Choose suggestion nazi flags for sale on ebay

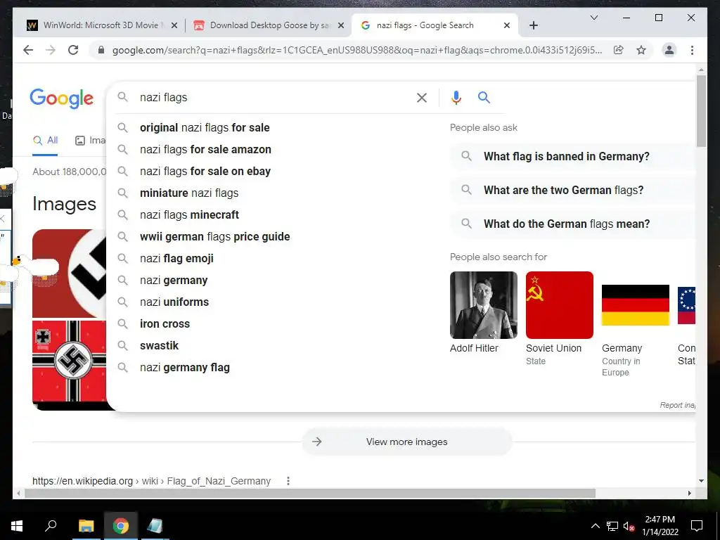[x=205, y=172]
